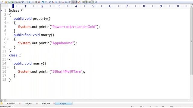
Task: Click the orange check mark icon
Action: 79,2
